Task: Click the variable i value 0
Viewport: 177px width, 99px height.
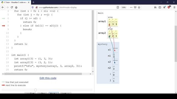Action: (114, 75)
